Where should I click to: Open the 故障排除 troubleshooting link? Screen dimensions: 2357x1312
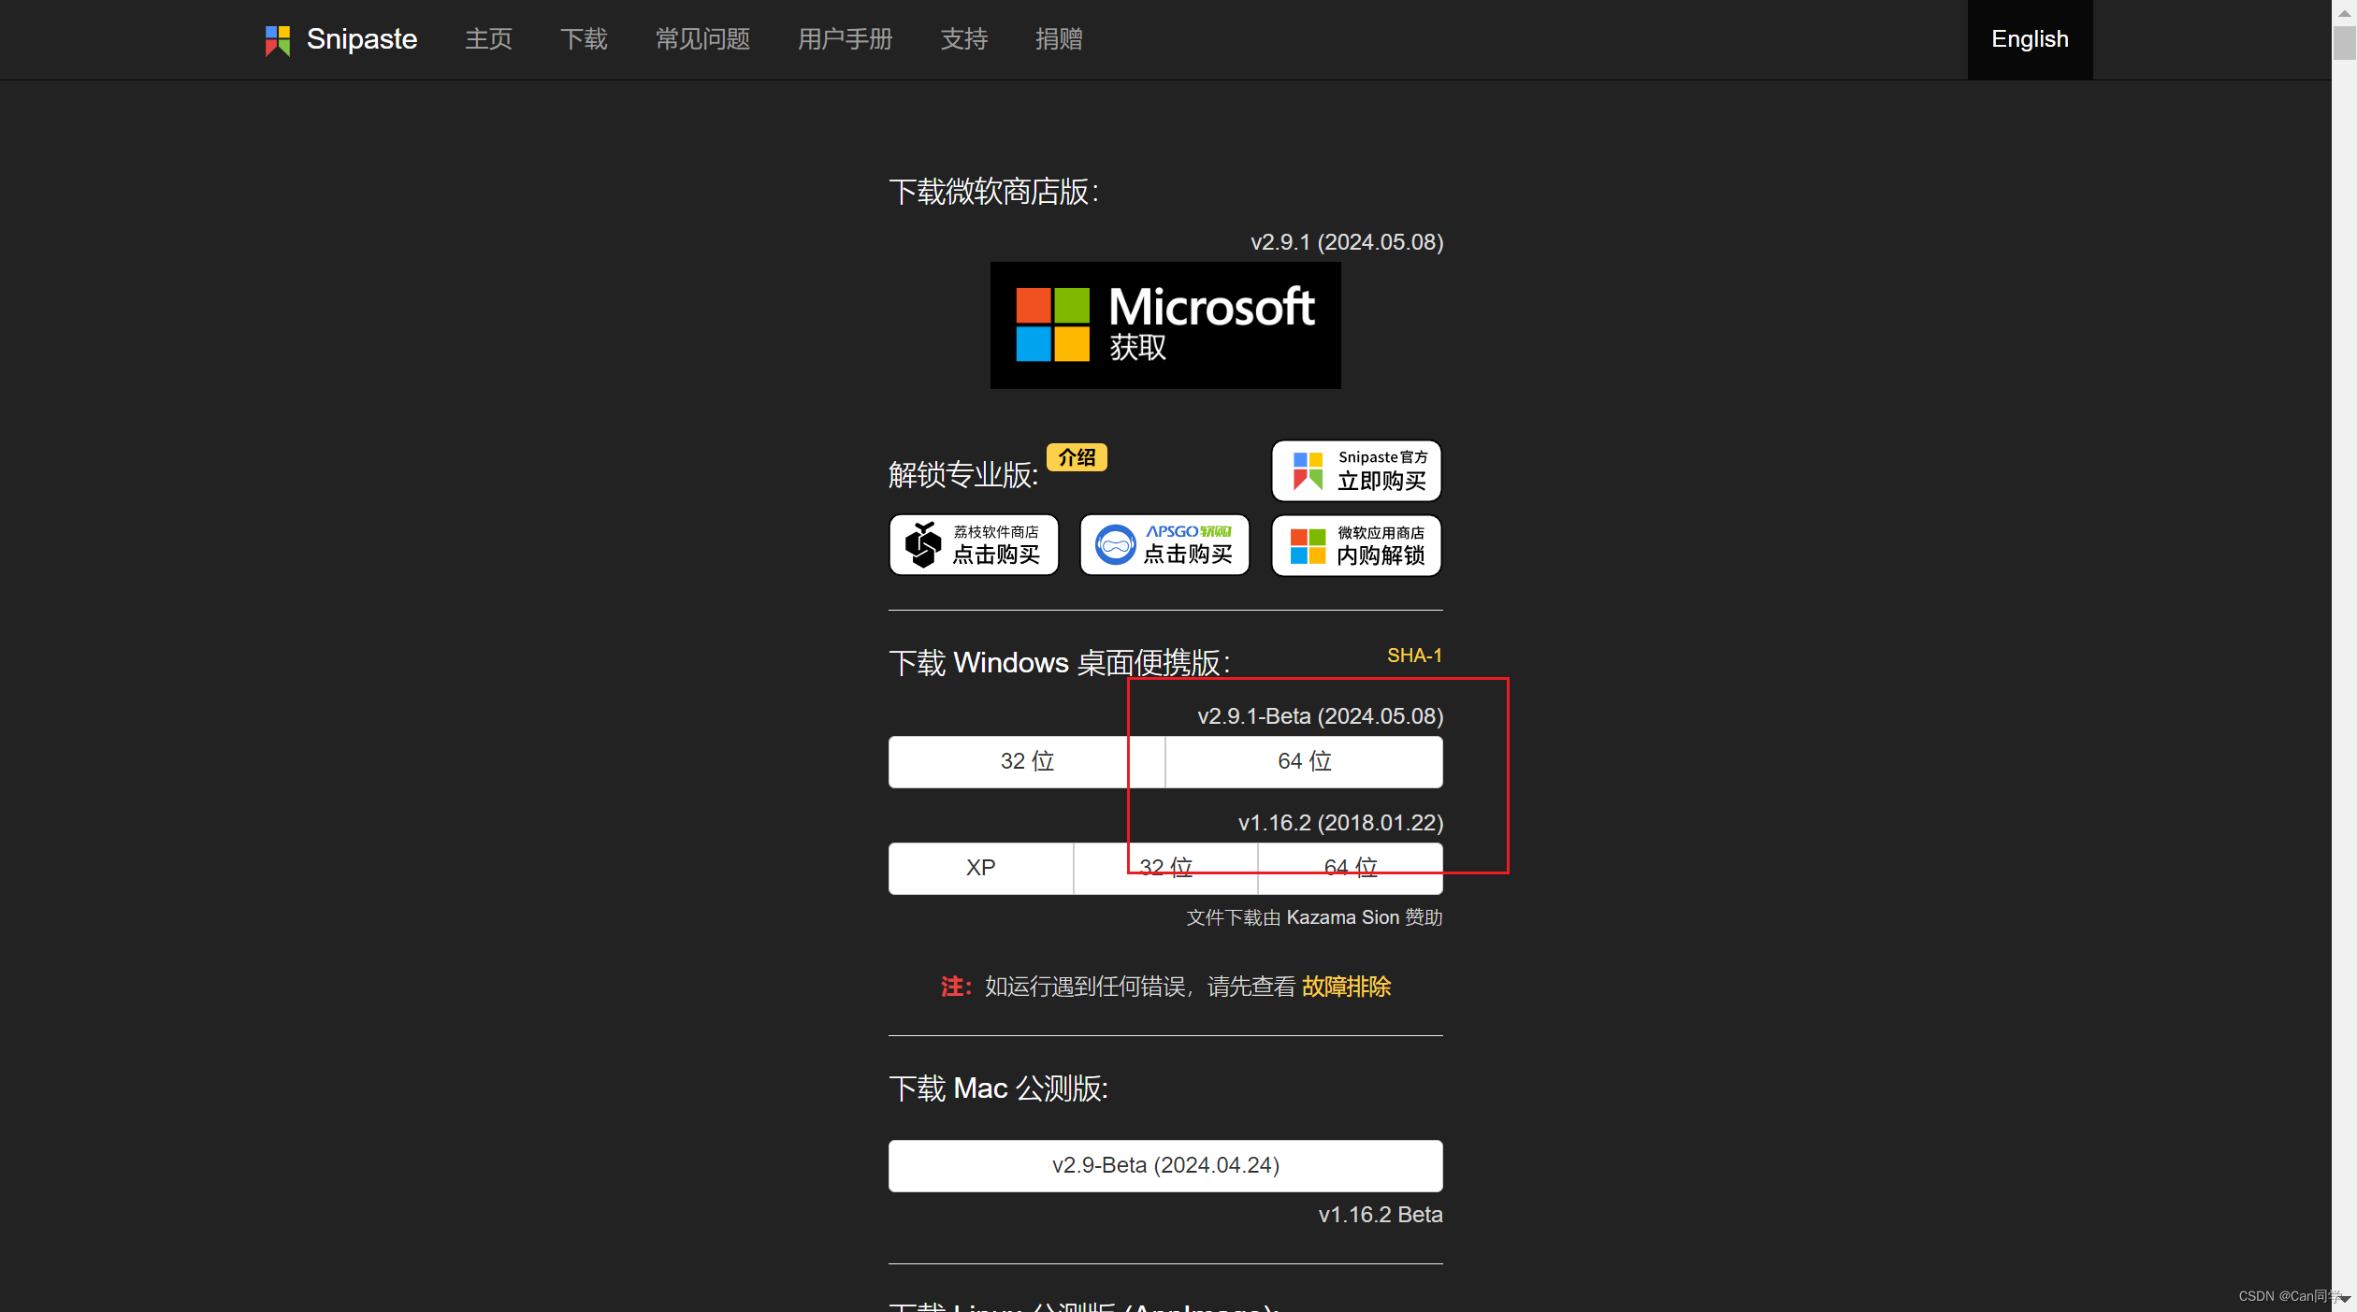1345,987
